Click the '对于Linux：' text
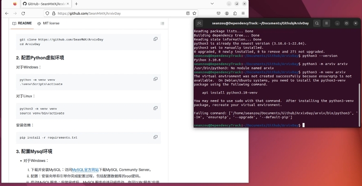 (x=26, y=96)
